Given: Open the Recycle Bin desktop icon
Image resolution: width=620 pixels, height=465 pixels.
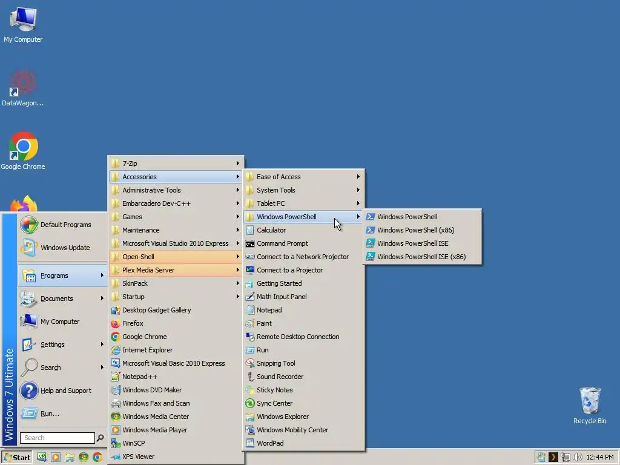Looking at the screenshot, I should click(590, 405).
